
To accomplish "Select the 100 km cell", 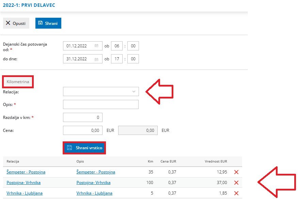I will point(150,183).
